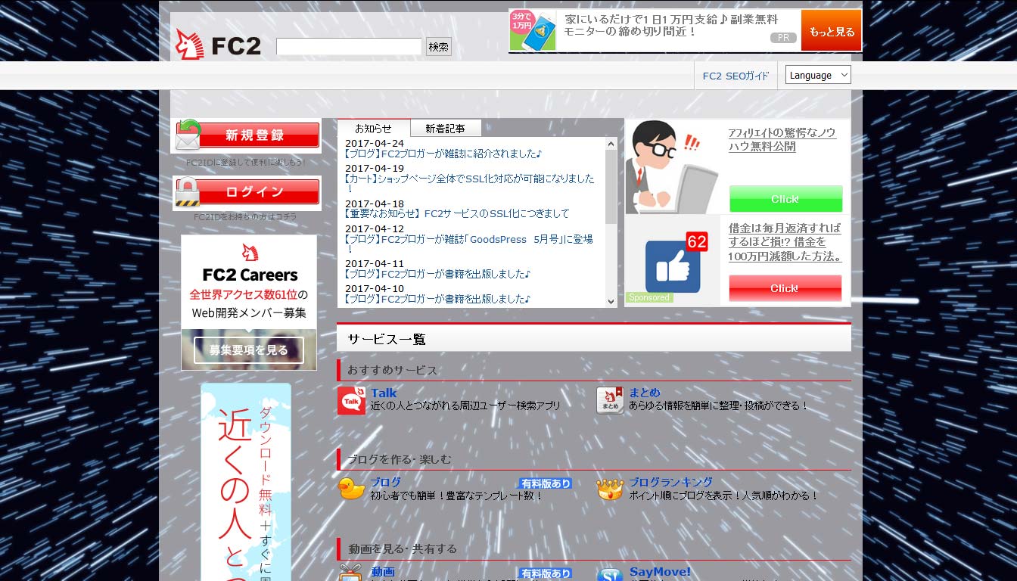Switch to the 新着記事 tab

[446, 129]
